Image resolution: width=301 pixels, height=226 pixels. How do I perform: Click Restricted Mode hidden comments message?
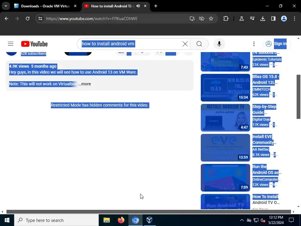(x=100, y=105)
